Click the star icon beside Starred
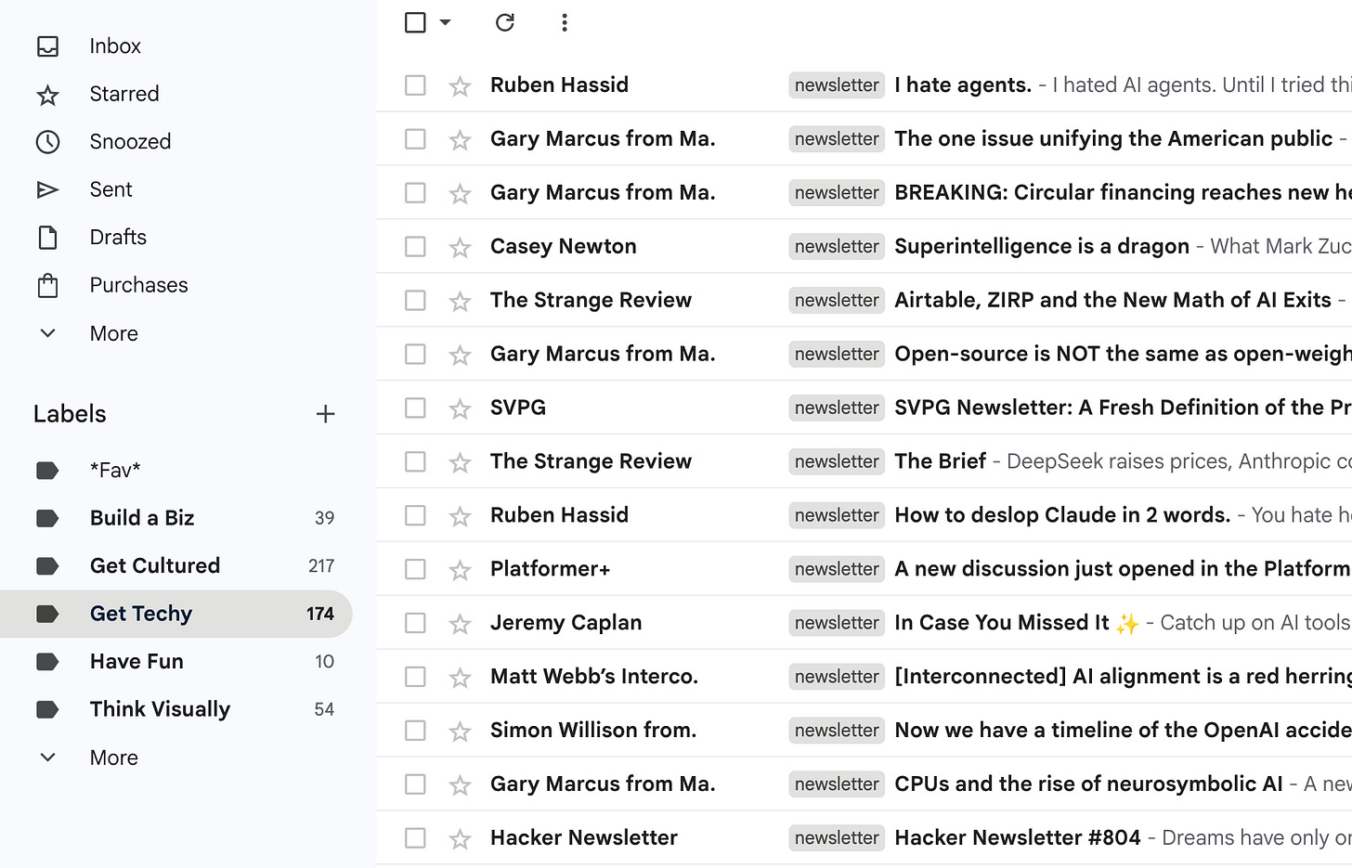Screen dimensions: 1352x868 click(47, 95)
